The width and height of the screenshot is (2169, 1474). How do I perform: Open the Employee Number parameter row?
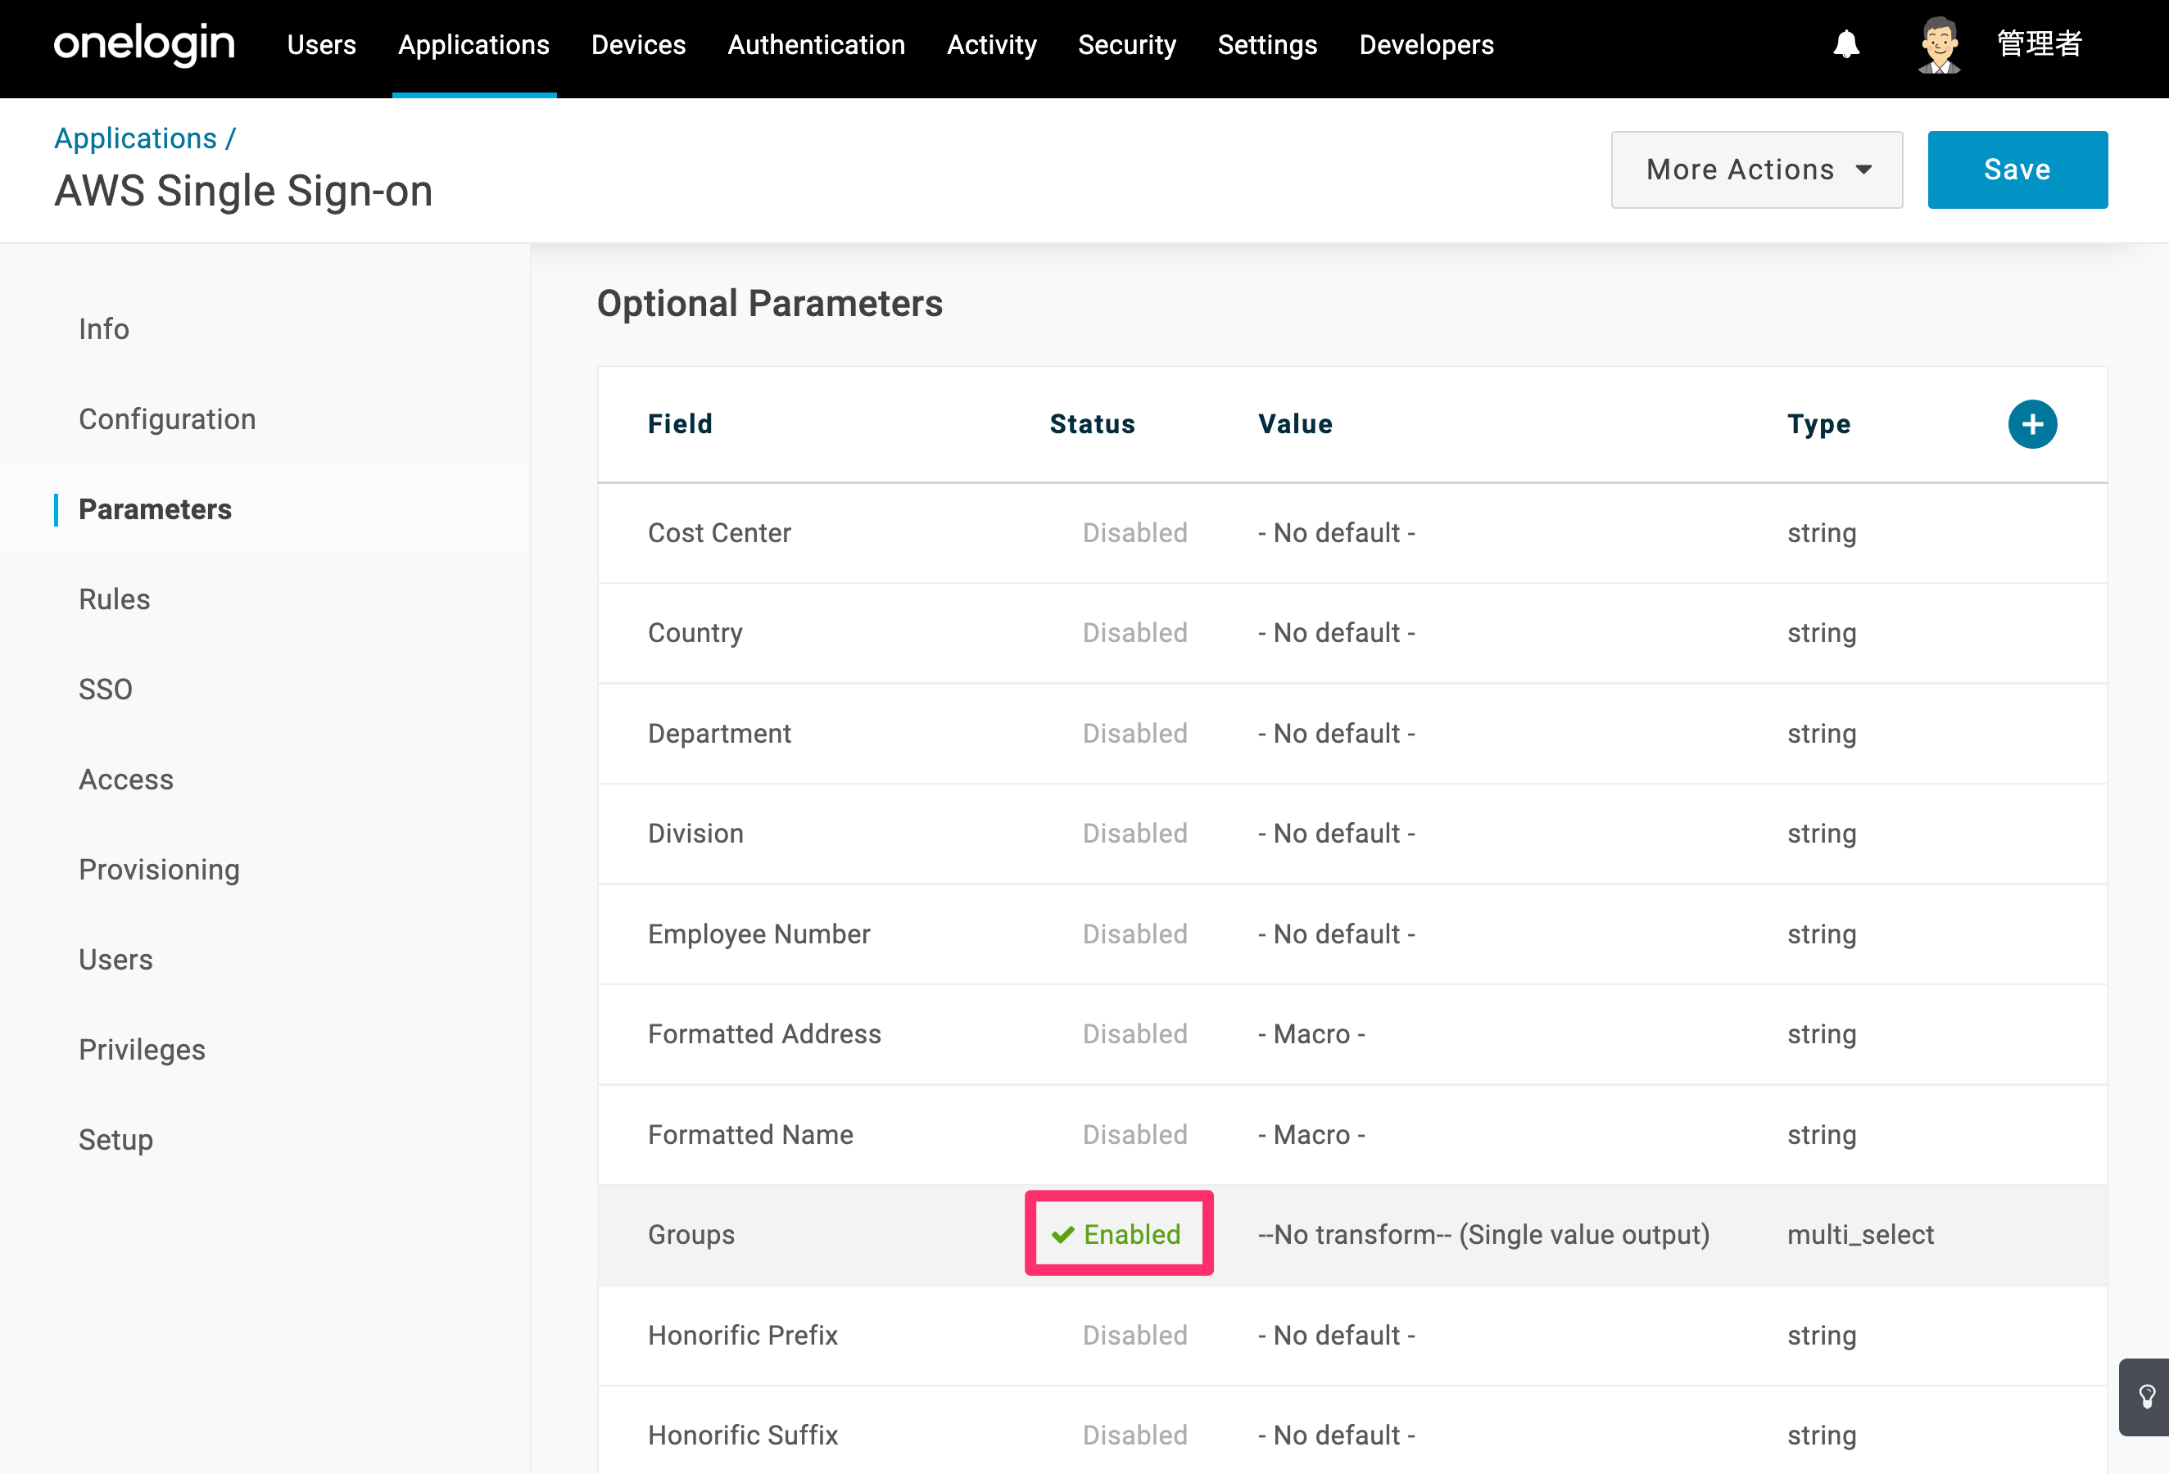pyautogui.click(x=1352, y=935)
